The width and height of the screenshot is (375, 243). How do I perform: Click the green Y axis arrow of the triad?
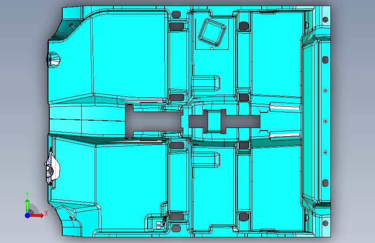(x=27, y=206)
